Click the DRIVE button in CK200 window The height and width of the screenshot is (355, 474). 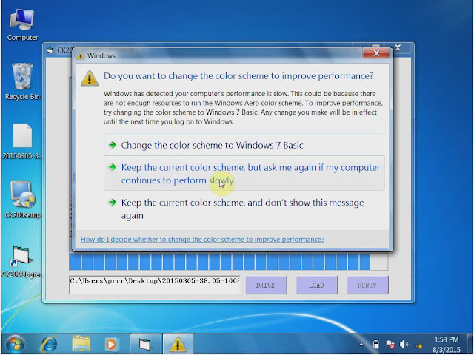coord(266,285)
